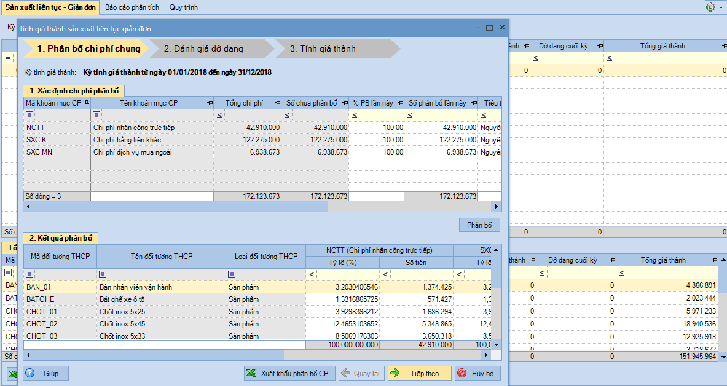Open filter operator for 'Tên khoản mục CP'
The image size is (727, 386).
pos(96,115)
